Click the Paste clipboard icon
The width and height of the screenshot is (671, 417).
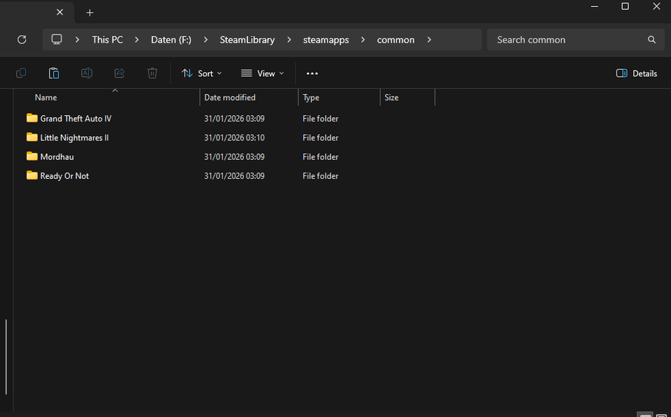click(54, 73)
